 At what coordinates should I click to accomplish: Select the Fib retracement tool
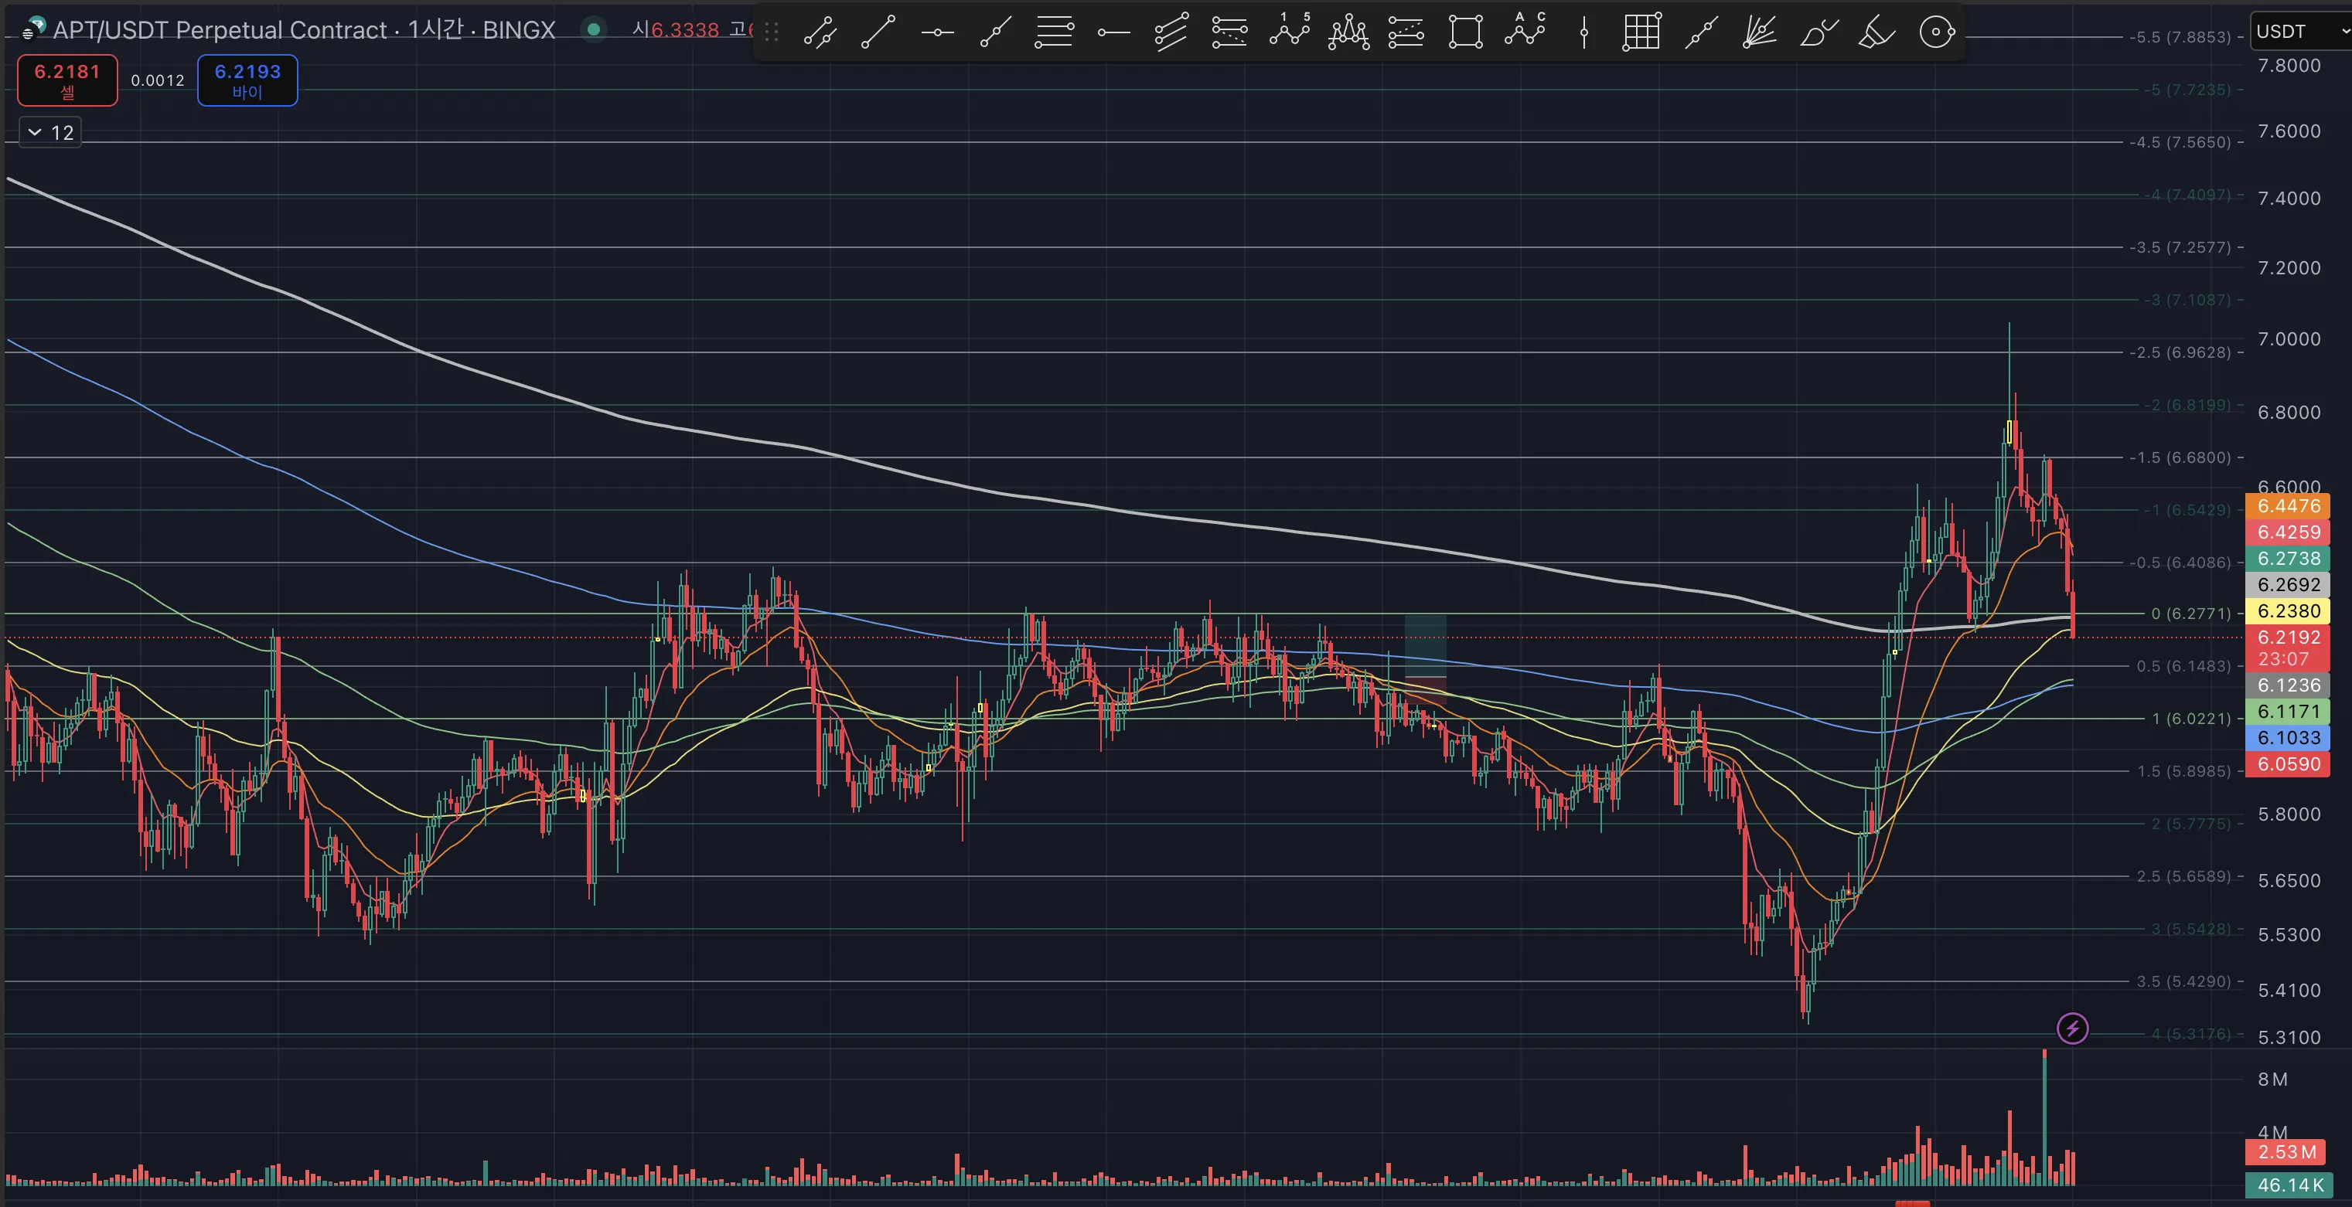pos(1054,33)
